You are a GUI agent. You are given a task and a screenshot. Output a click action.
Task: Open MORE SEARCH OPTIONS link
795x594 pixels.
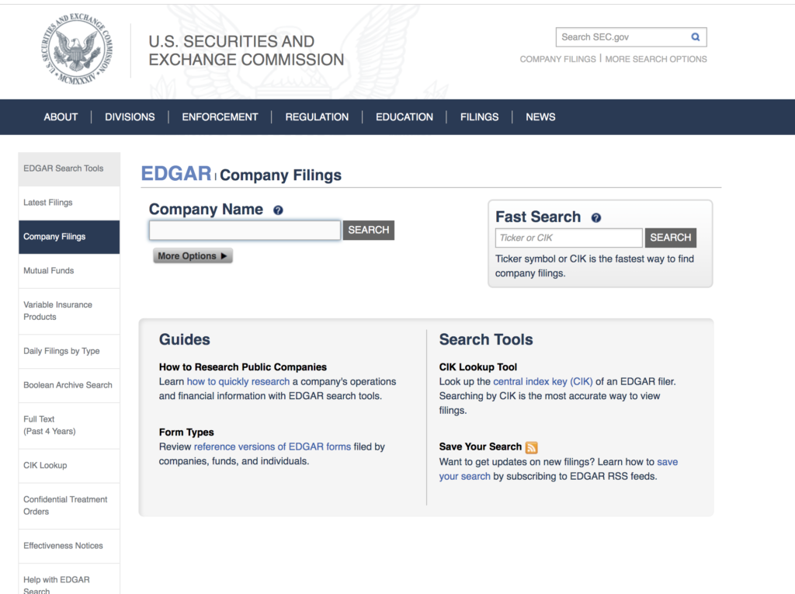click(655, 59)
